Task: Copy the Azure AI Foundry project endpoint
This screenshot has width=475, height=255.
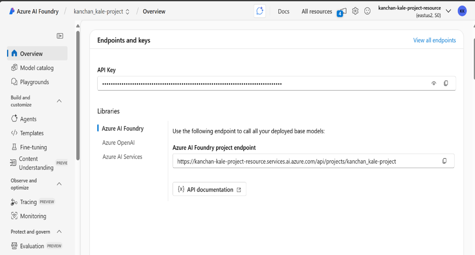Action: click(x=444, y=161)
